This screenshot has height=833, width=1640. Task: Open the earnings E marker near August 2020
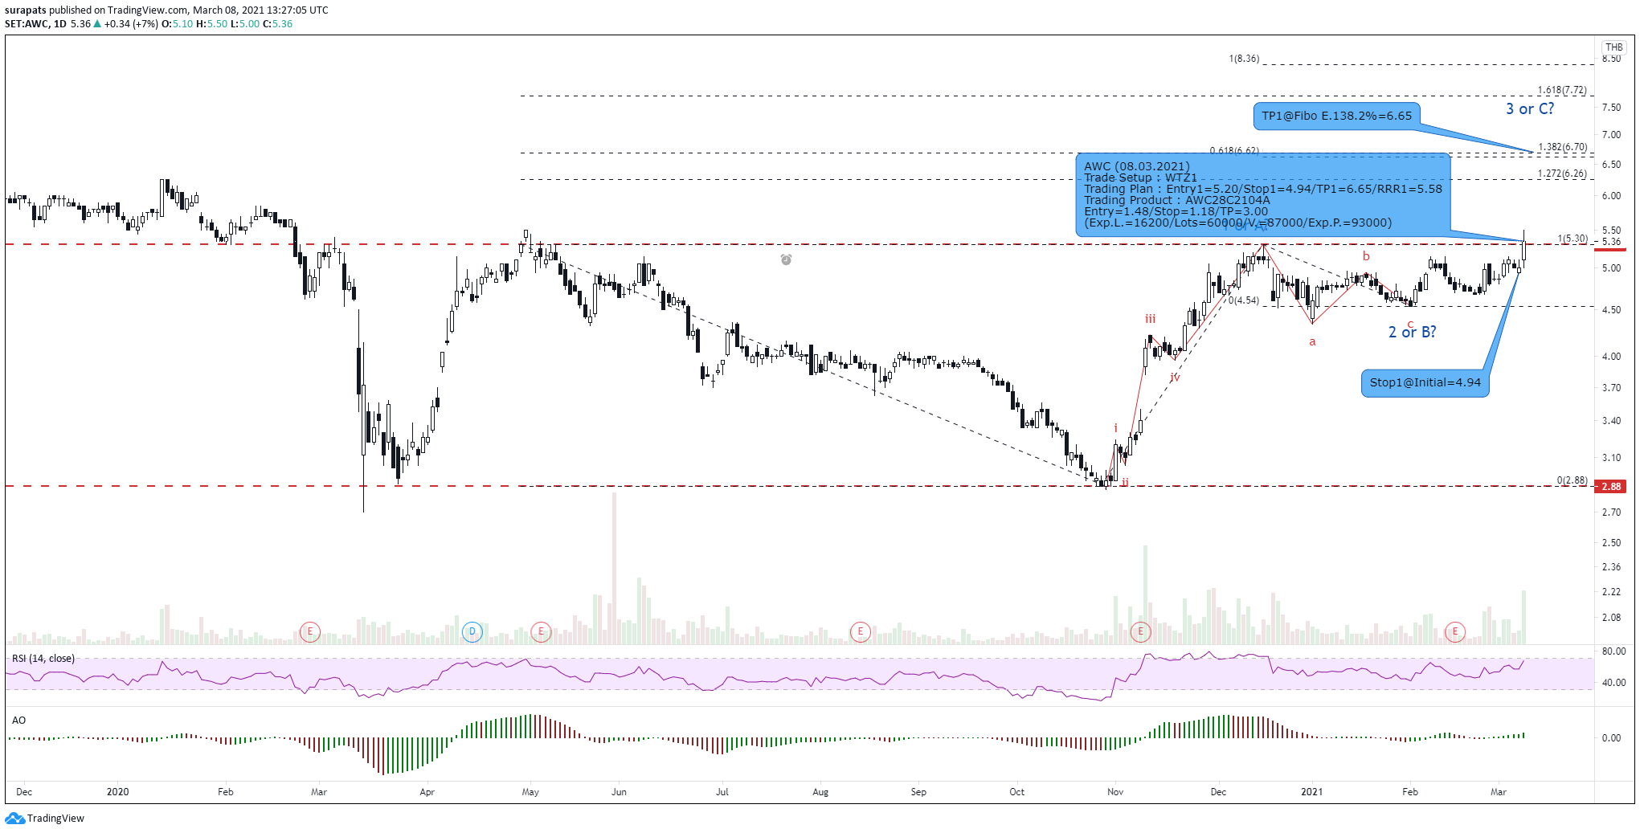[x=861, y=631]
